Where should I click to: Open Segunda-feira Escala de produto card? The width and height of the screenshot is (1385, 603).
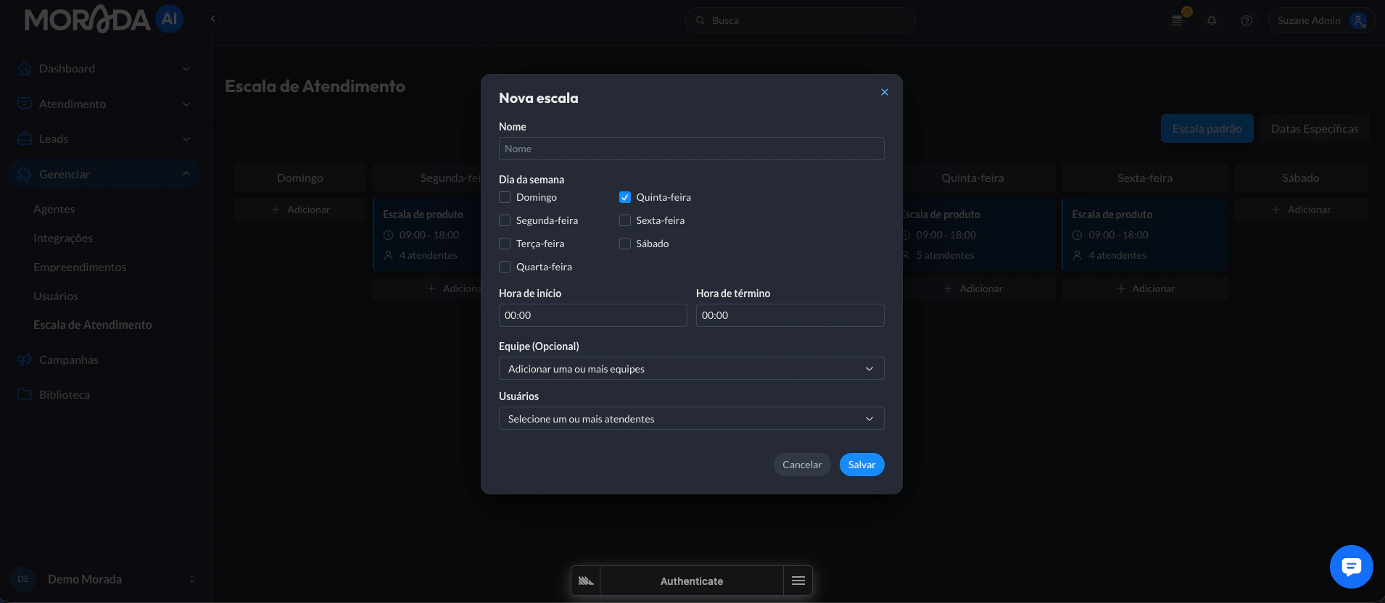click(x=427, y=235)
